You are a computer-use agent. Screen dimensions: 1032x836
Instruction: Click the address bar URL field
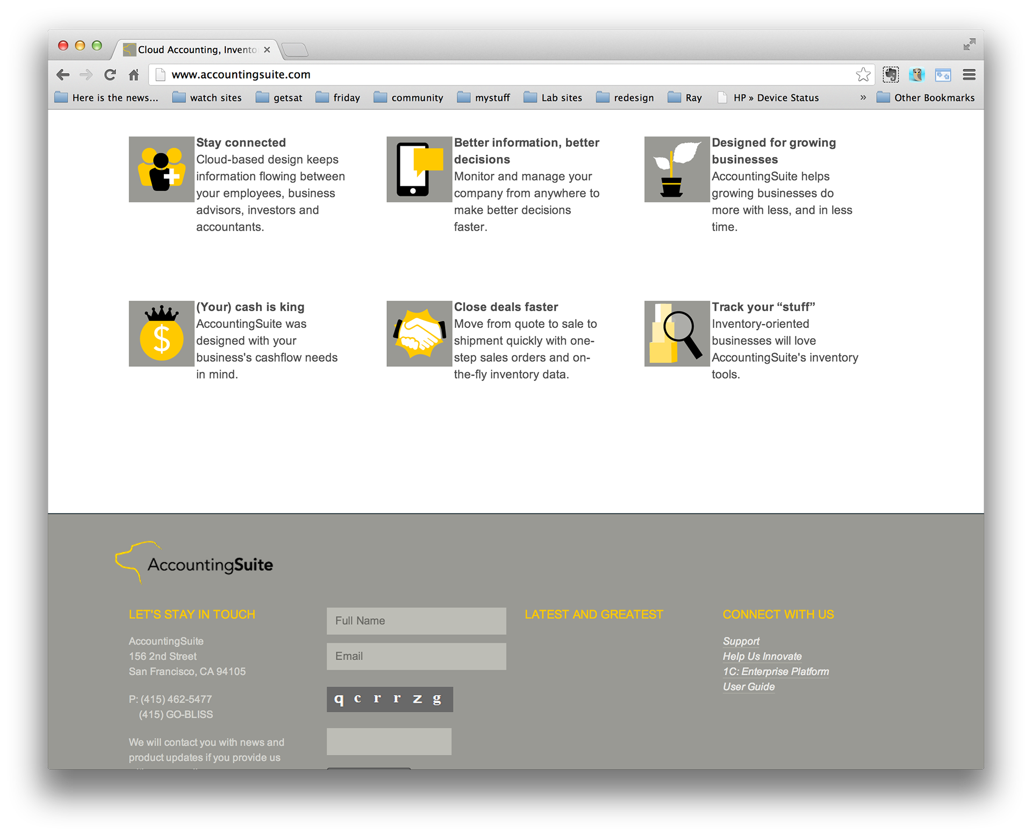(511, 75)
